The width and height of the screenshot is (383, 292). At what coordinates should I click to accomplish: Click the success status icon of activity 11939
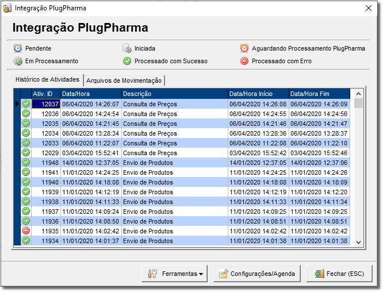pyautogui.click(x=26, y=191)
